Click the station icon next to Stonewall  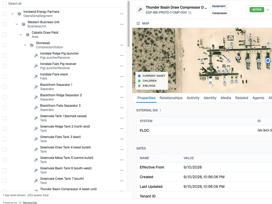[32, 45]
